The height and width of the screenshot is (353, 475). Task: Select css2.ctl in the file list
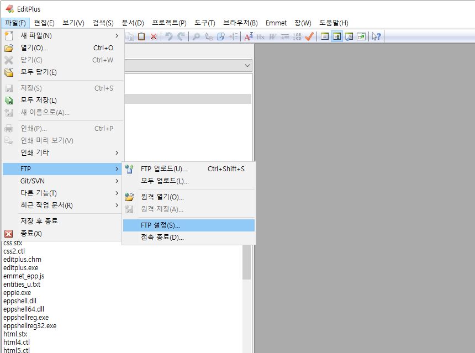(14, 251)
